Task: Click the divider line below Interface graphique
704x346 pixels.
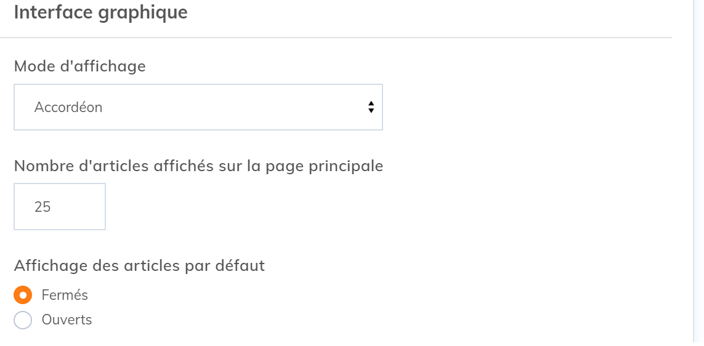Action: (336, 38)
